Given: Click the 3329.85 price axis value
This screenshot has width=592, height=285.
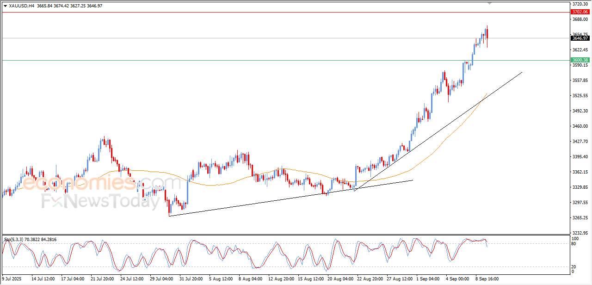Looking at the screenshot, I should 580,187.
